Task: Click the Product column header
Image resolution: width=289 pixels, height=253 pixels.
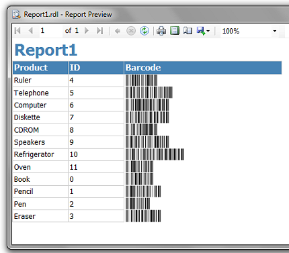Action: click(40, 68)
